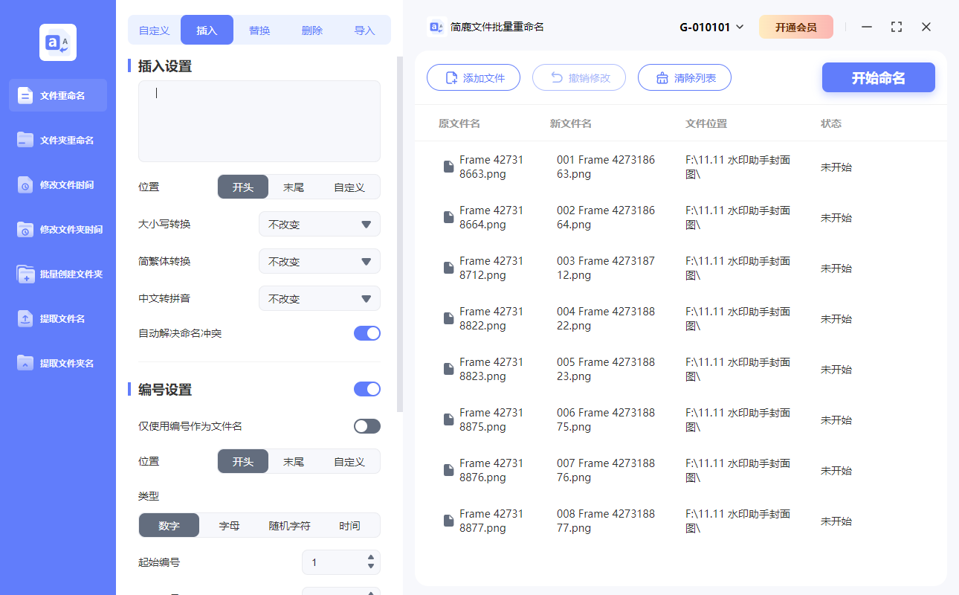Open 文件夹重命名 from the sidebar
Viewport: 959px width, 595px height.
[58, 140]
